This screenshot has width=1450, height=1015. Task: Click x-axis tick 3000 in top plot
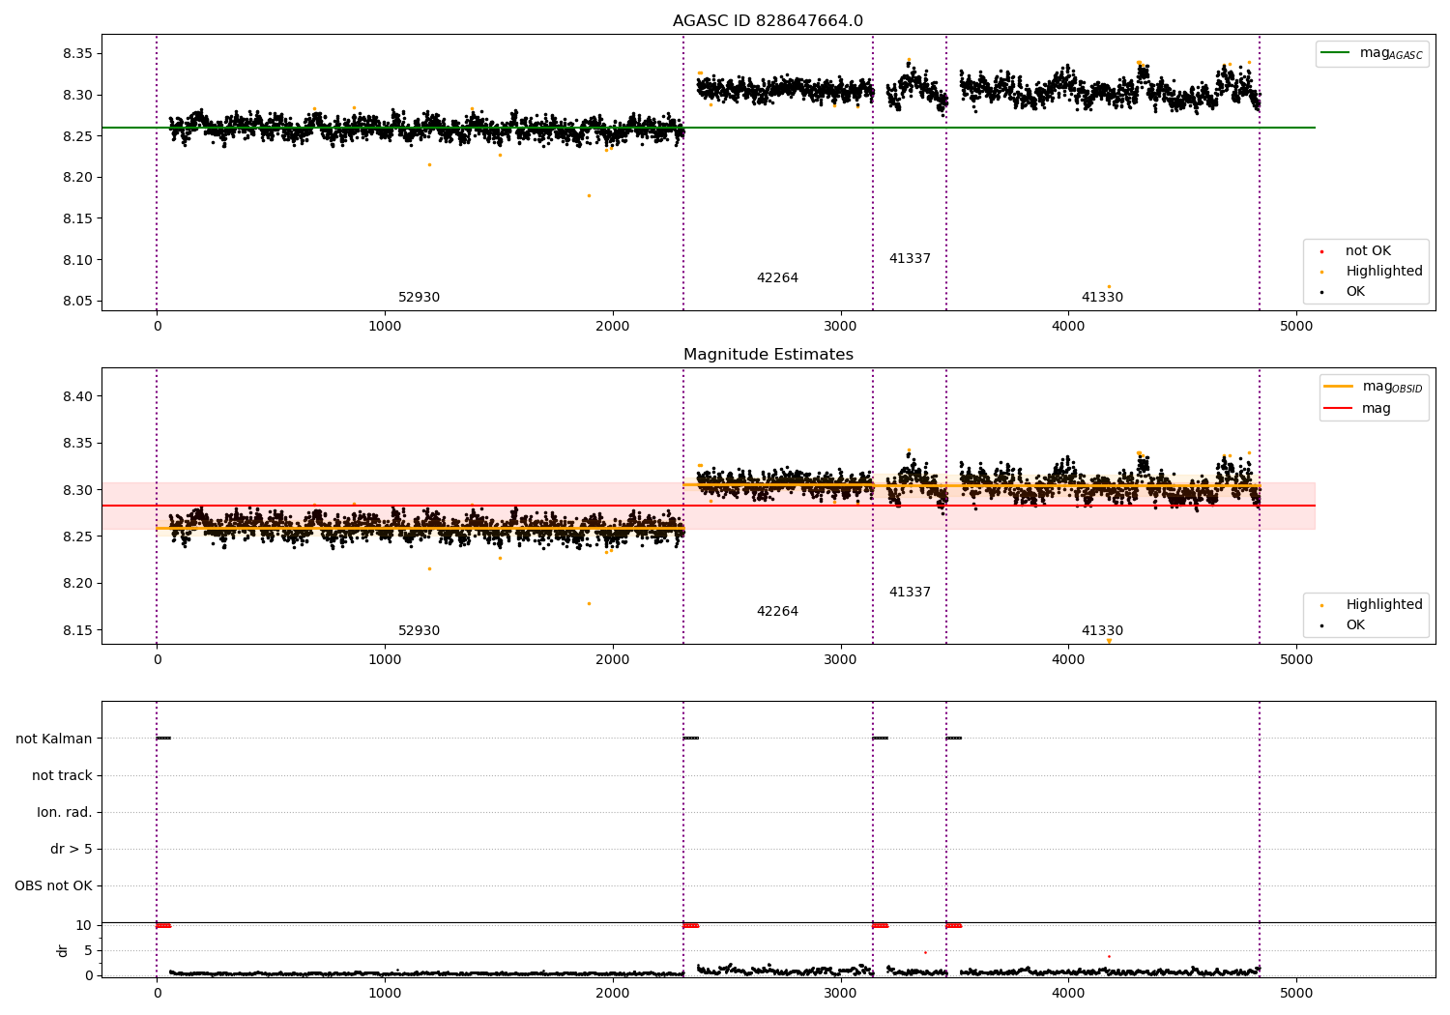pos(841,327)
